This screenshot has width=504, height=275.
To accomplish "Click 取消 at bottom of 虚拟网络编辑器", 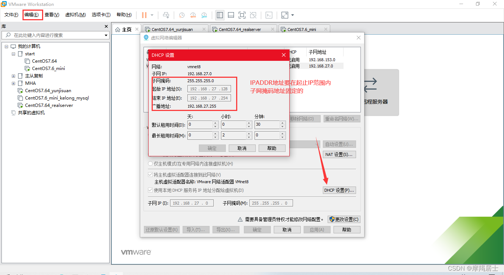I will pyautogui.click(x=287, y=230).
